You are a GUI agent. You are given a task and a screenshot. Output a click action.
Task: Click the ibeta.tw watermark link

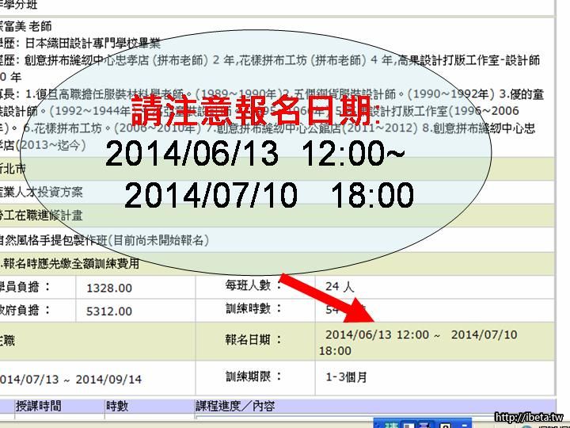point(528,417)
